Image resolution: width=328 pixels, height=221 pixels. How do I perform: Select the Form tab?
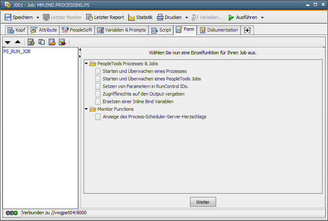(185, 29)
